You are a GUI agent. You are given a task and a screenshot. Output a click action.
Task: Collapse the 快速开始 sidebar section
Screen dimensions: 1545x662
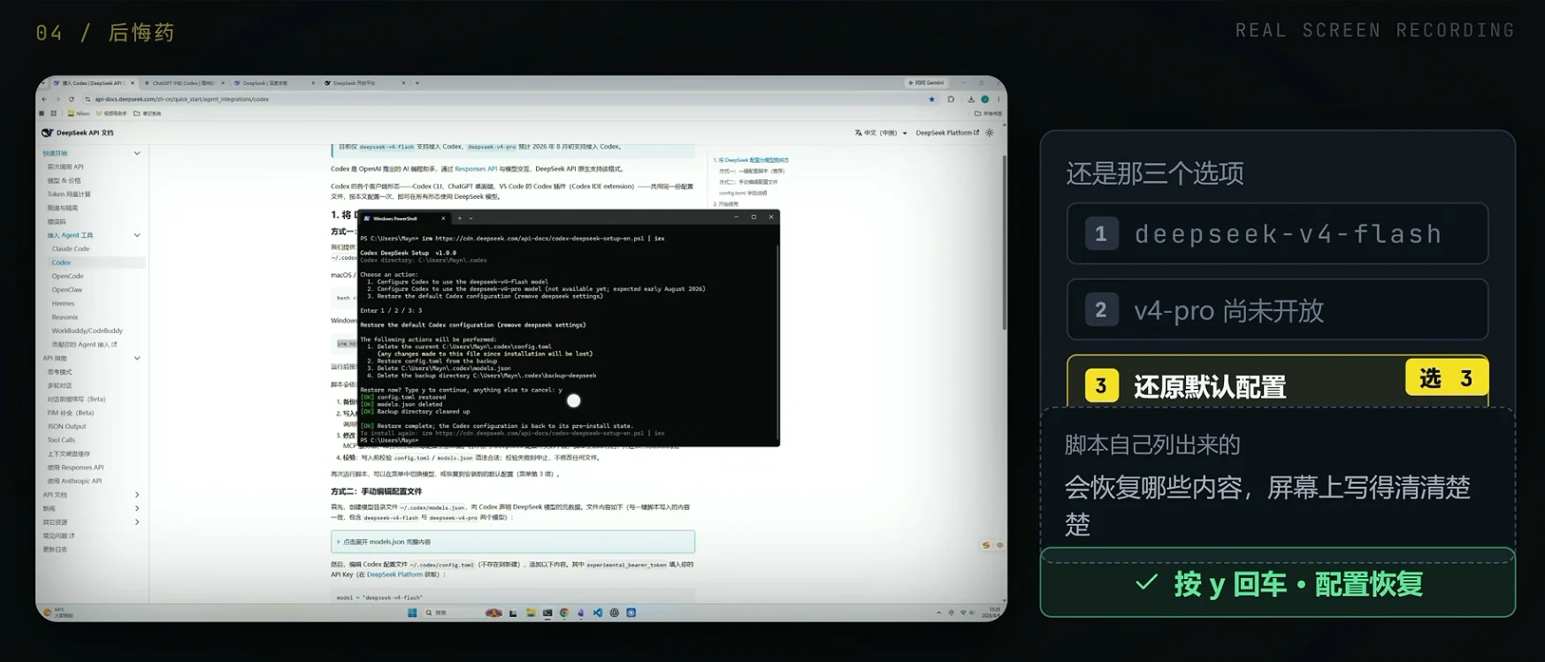click(137, 154)
